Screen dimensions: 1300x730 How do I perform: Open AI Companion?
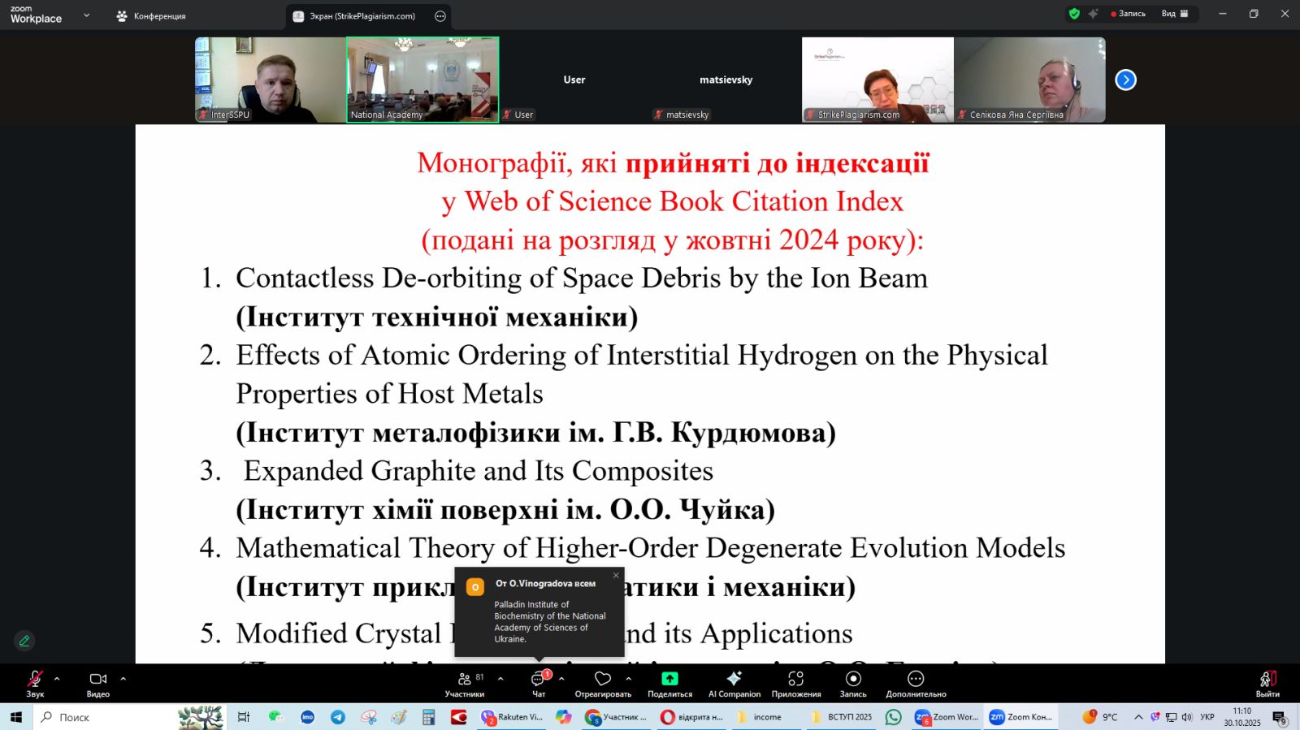click(734, 679)
